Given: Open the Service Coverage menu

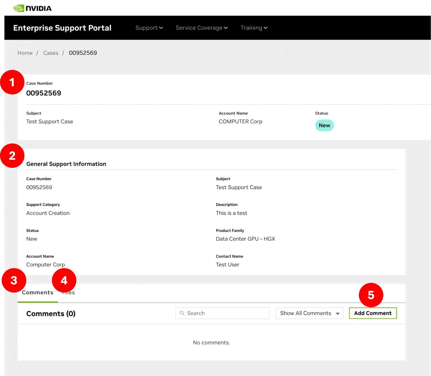Looking at the screenshot, I should pos(202,28).
